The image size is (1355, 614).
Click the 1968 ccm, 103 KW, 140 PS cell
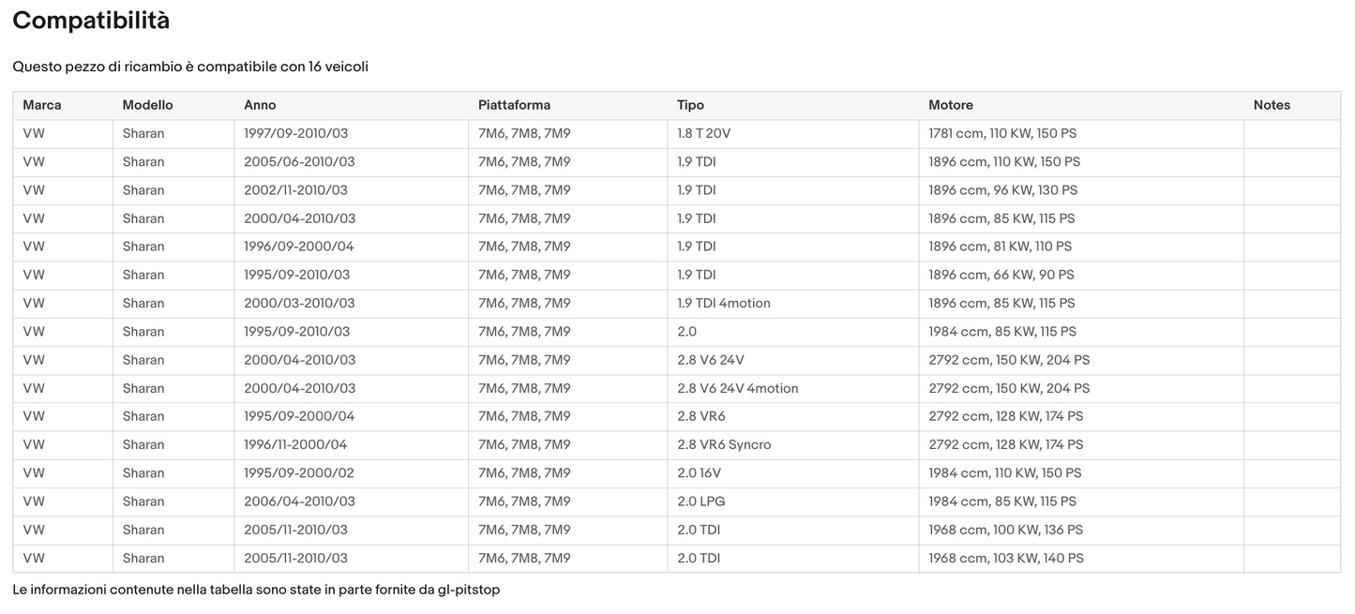[1005, 558]
